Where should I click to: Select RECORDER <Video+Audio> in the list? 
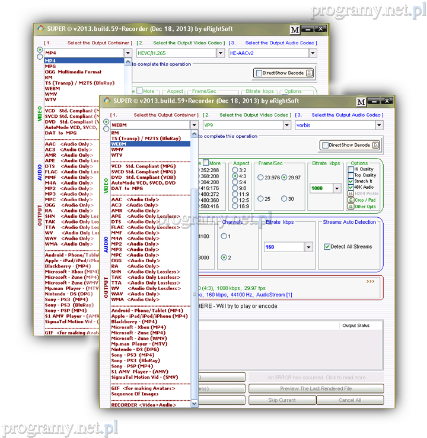pos(144,405)
